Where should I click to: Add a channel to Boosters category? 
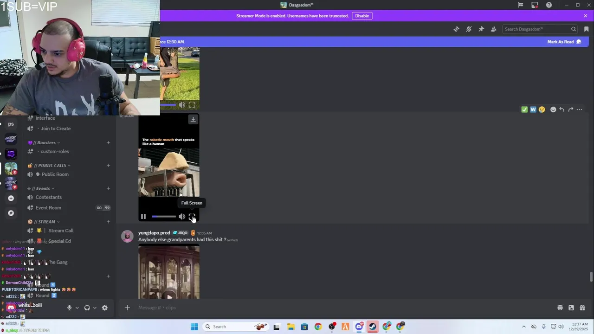[108, 143]
